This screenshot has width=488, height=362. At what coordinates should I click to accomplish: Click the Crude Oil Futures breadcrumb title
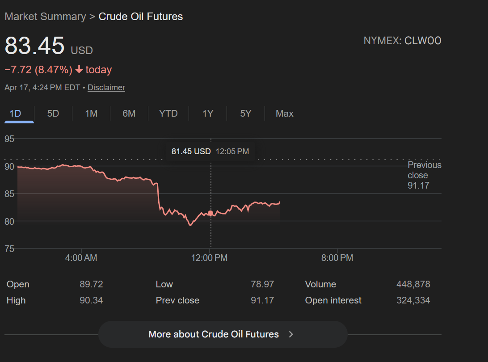click(x=141, y=17)
